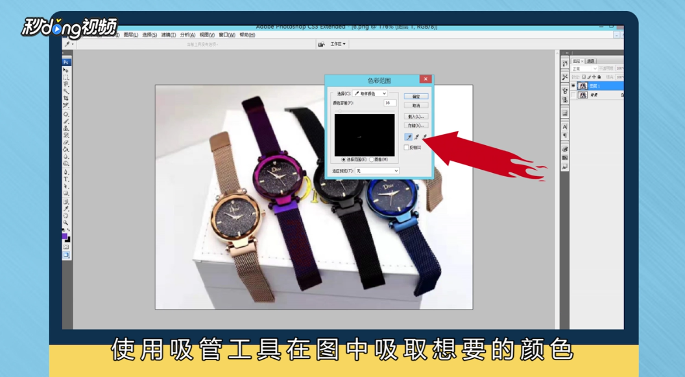The image size is (685, 377).
Task: Select the Rectangular Marquee tool
Action: click(x=66, y=76)
